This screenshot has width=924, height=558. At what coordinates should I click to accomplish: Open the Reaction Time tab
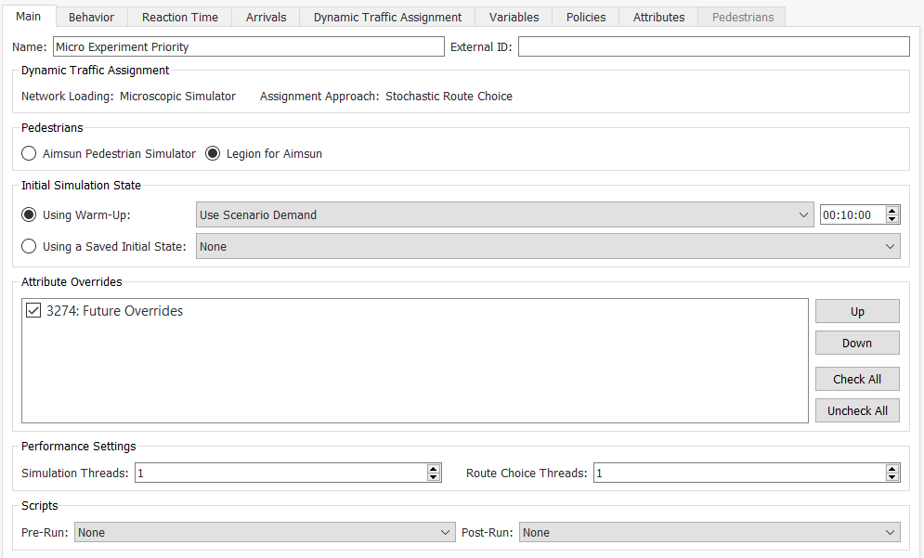point(180,17)
